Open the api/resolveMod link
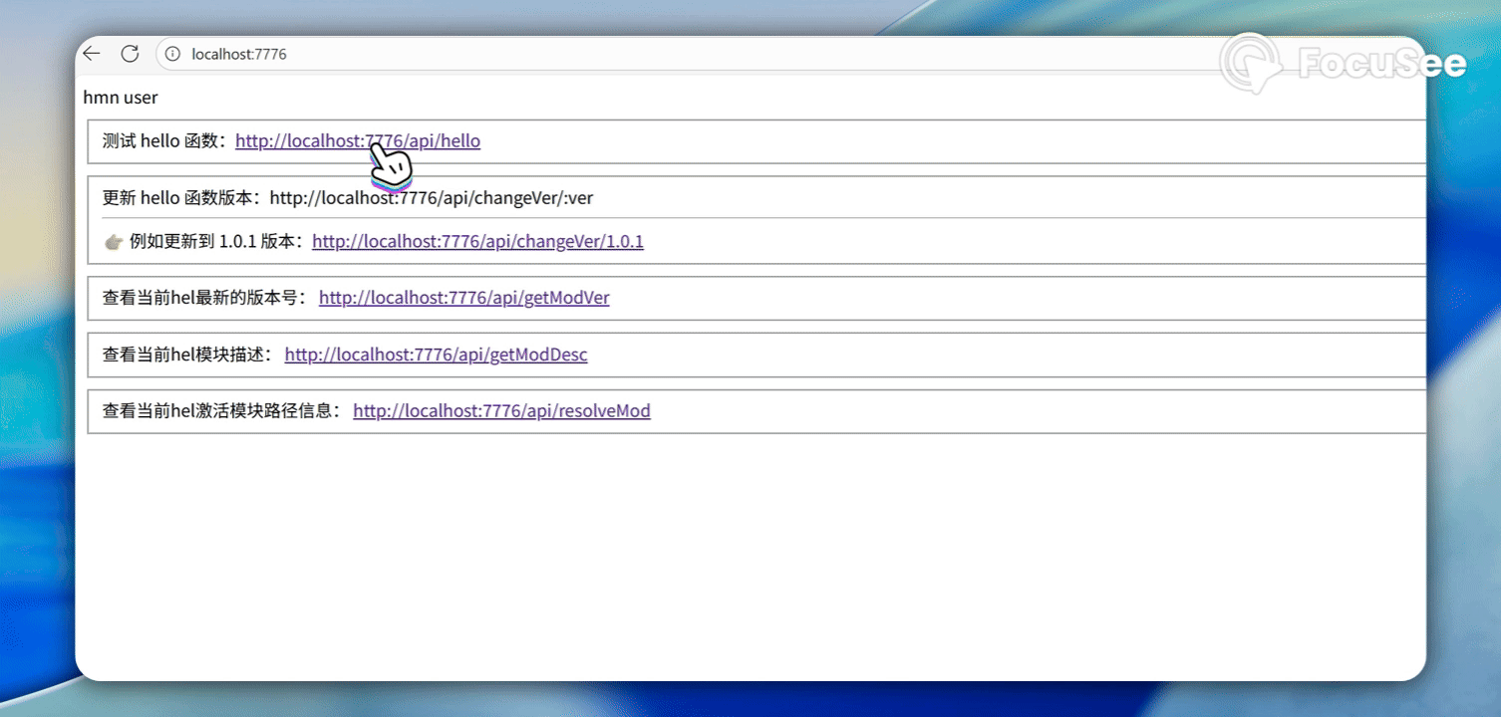1501x717 pixels. pos(501,411)
